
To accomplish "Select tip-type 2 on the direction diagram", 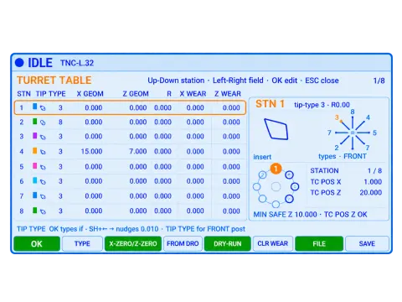I will [x=337, y=148].
